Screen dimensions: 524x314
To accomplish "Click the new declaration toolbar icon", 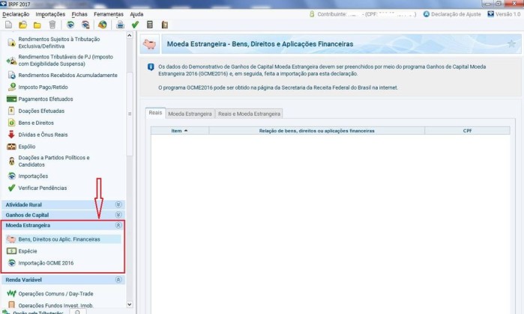I will tap(7, 25).
